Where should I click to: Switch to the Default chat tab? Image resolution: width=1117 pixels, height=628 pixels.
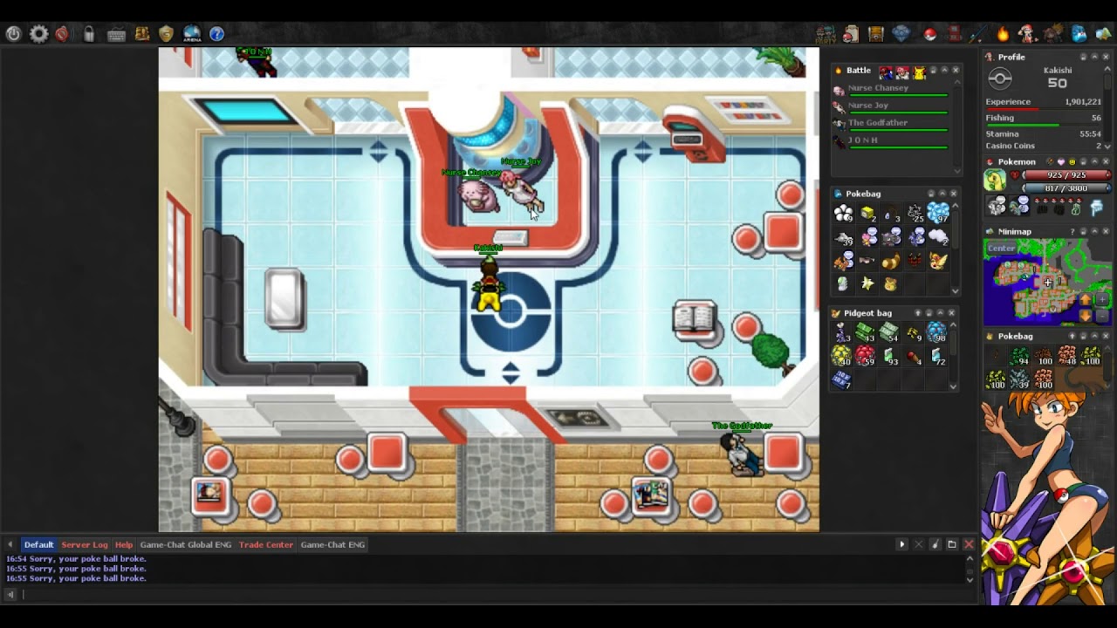tap(38, 544)
